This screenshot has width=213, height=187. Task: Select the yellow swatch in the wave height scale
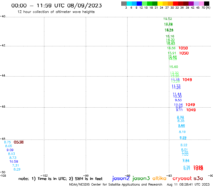click(160, 3)
